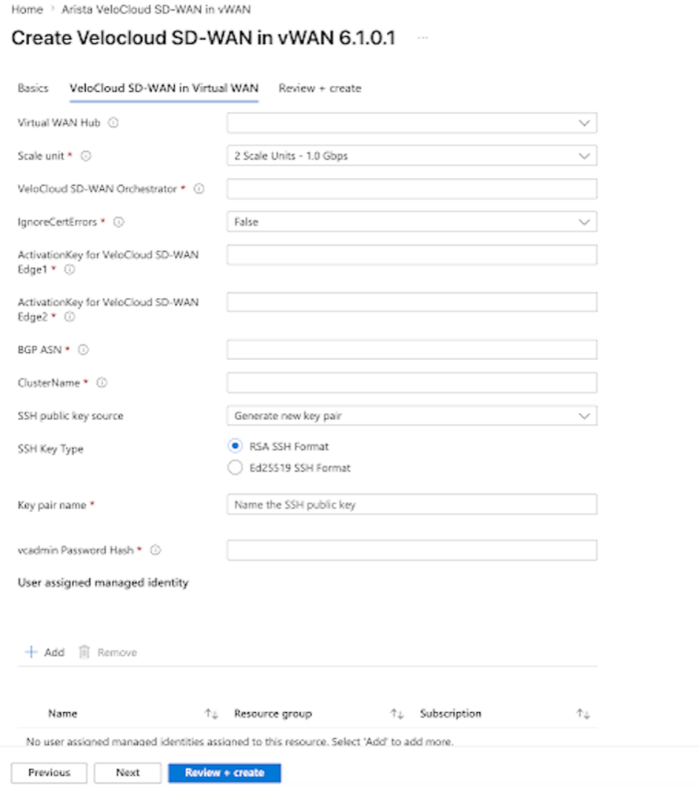Click the ClusterName input field
This screenshot has width=699, height=787.
pyautogui.click(x=412, y=382)
